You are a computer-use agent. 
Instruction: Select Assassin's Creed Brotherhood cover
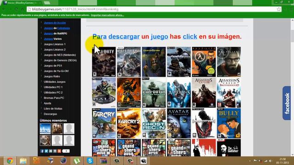(x=229, y=93)
